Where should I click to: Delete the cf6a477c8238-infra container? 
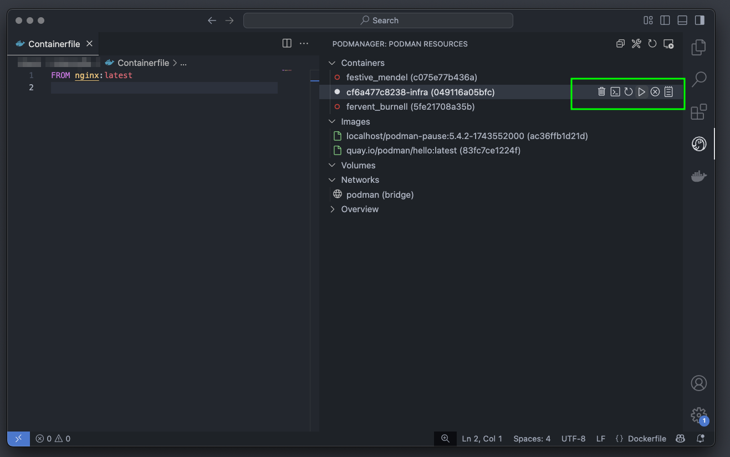pyautogui.click(x=601, y=92)
